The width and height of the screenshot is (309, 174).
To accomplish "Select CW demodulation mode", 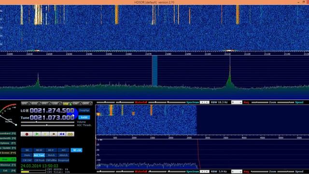I will [x=77, y=103].
